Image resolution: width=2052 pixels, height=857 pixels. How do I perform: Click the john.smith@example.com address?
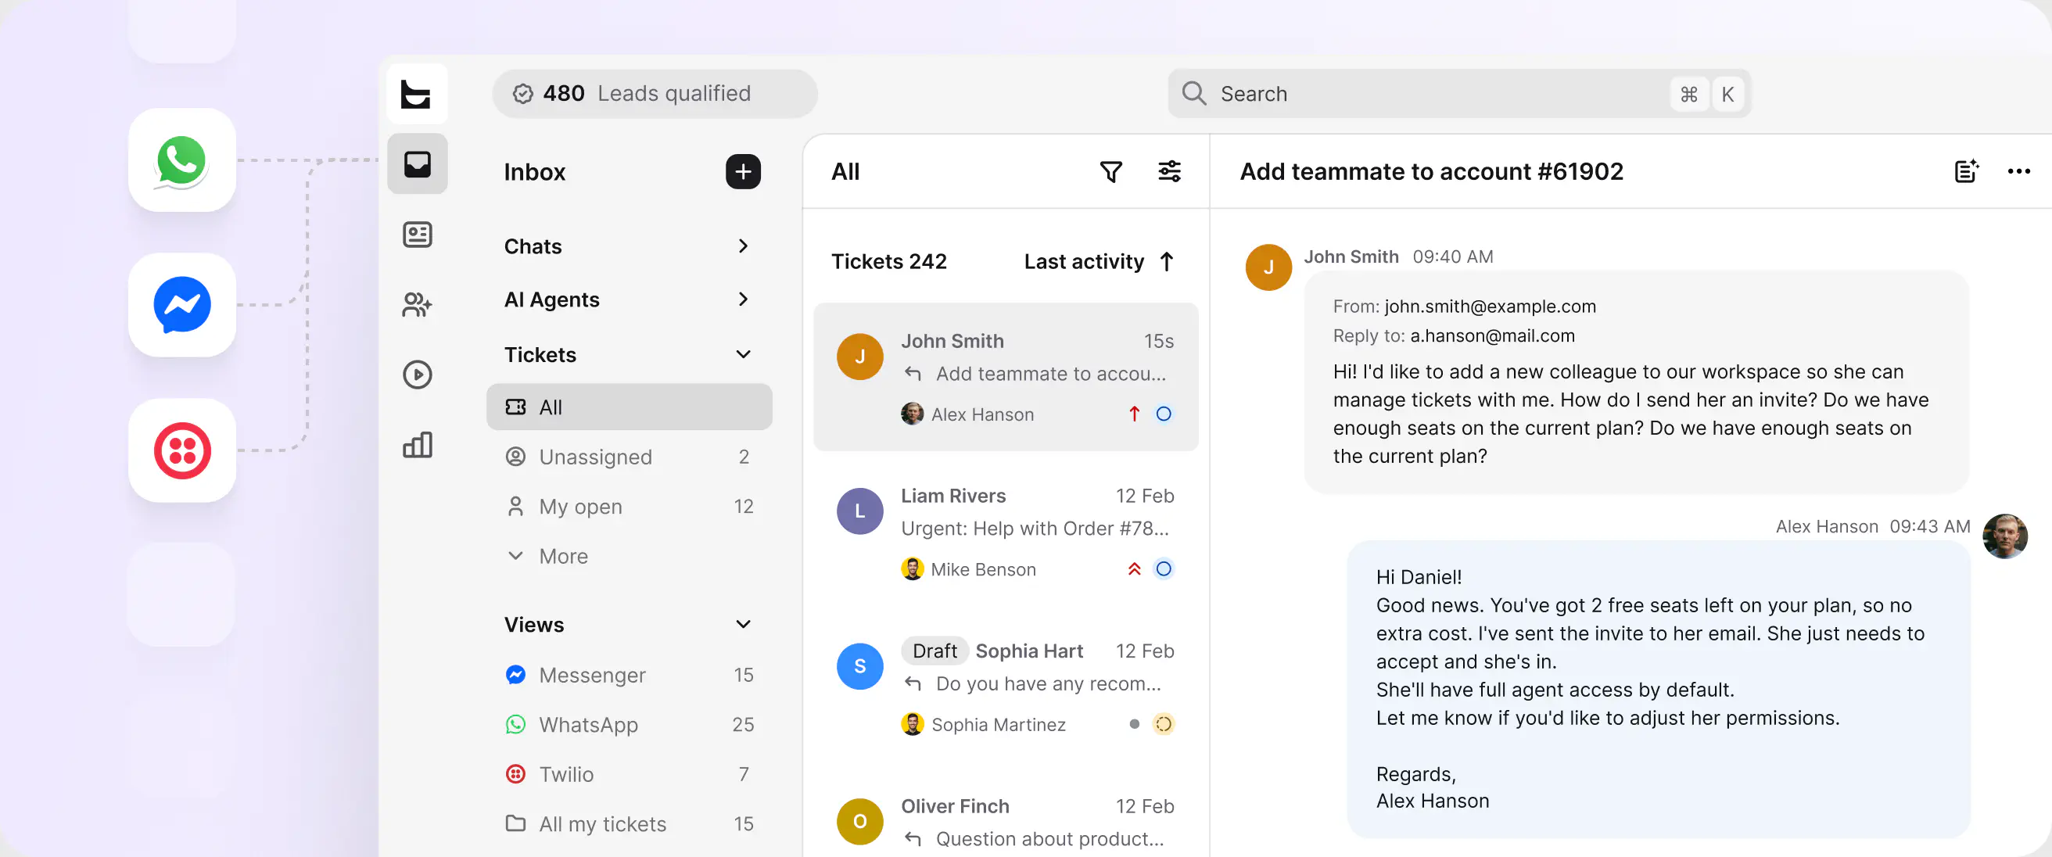(1489, 306)
